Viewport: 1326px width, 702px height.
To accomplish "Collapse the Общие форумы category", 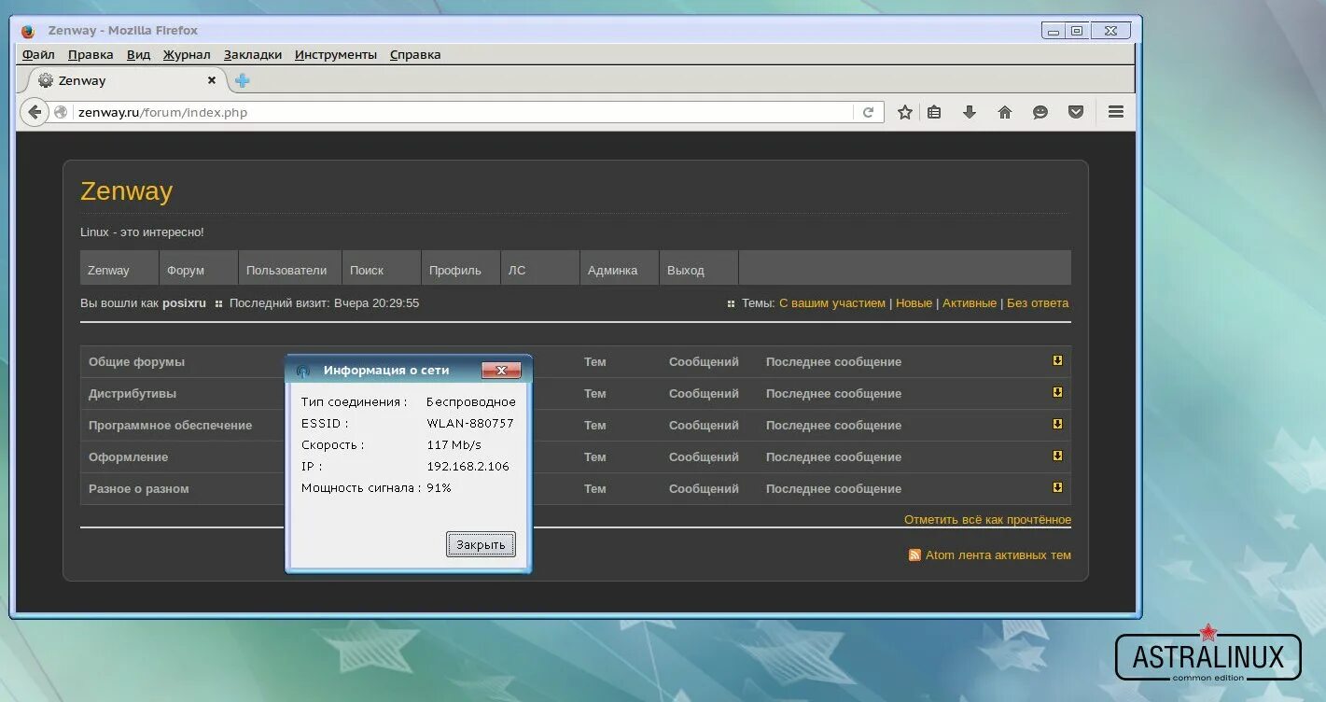I will tap(1057, 360).
